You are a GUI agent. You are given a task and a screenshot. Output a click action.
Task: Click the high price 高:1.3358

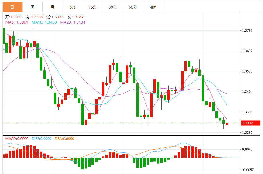34,17
